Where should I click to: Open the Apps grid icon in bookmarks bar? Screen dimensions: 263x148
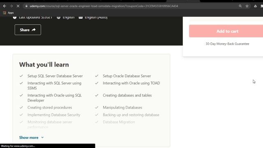[x=5, y=13]
